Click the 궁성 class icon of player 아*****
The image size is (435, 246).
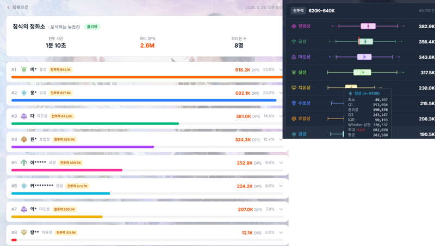pos(24,163)
